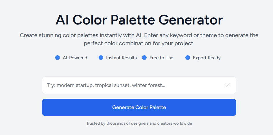Focus the keyword or theme input field
This screenshot has width=273, height=135.
click(133, 85)
